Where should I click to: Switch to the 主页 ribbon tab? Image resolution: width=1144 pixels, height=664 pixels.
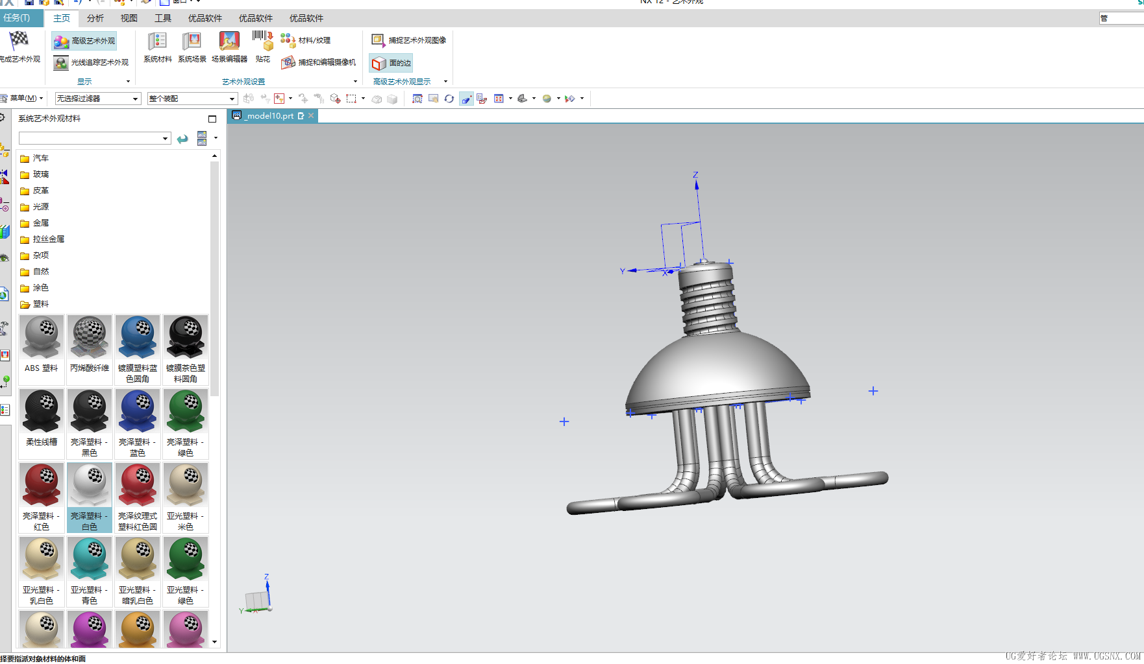(x=62, y=18)
